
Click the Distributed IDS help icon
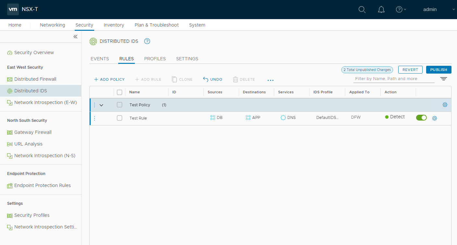tap(147, 41)
